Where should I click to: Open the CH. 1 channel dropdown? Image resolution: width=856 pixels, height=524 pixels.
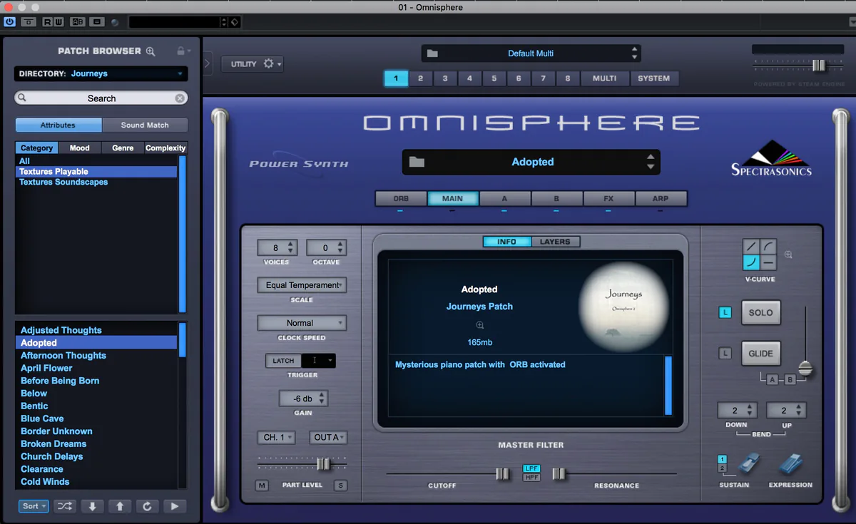276,437
